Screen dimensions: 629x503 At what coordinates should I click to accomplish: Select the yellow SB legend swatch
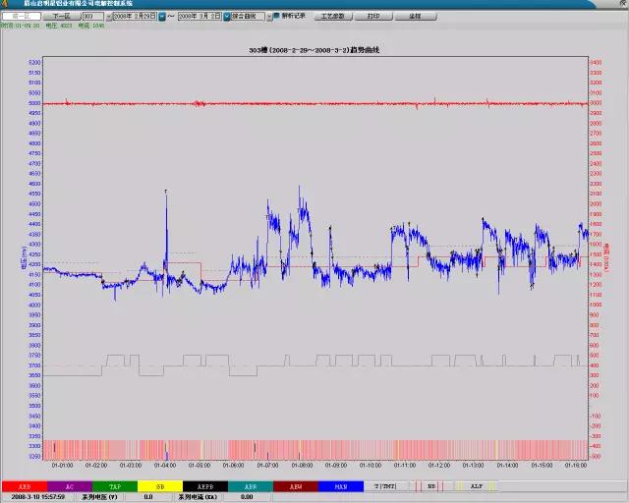click(x=159, y=486)
